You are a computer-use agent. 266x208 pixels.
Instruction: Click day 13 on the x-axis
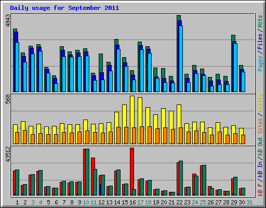pos(109,202)
